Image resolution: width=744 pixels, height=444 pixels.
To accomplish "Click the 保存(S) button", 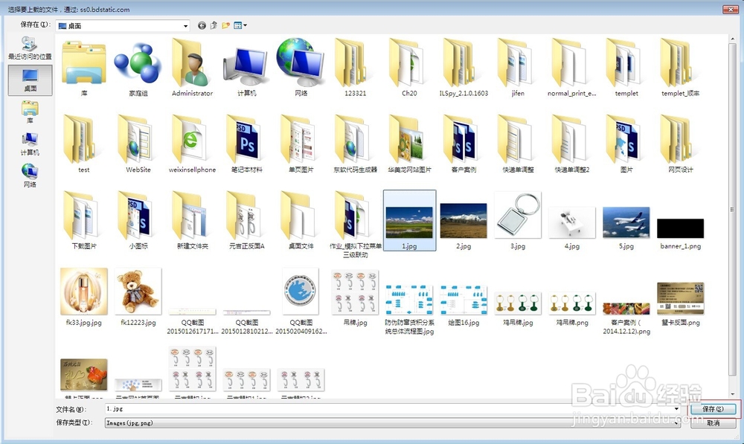I will point(713,409).
